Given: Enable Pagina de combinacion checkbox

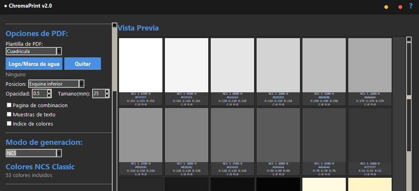Looking at the screenshot, I should coord(9,105).
